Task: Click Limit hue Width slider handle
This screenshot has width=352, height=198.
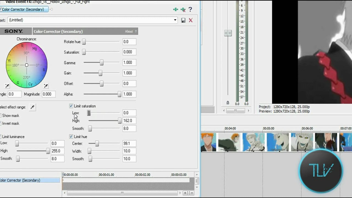Action: pyautogui.click(x=89, y=151)
